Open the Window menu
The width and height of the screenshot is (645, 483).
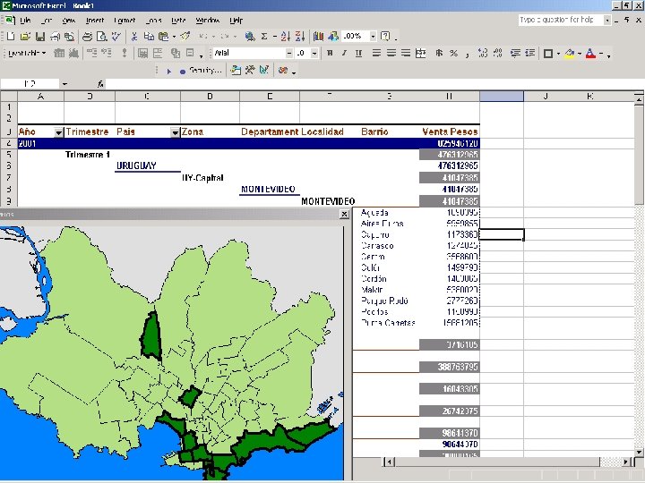coord(207,20)
